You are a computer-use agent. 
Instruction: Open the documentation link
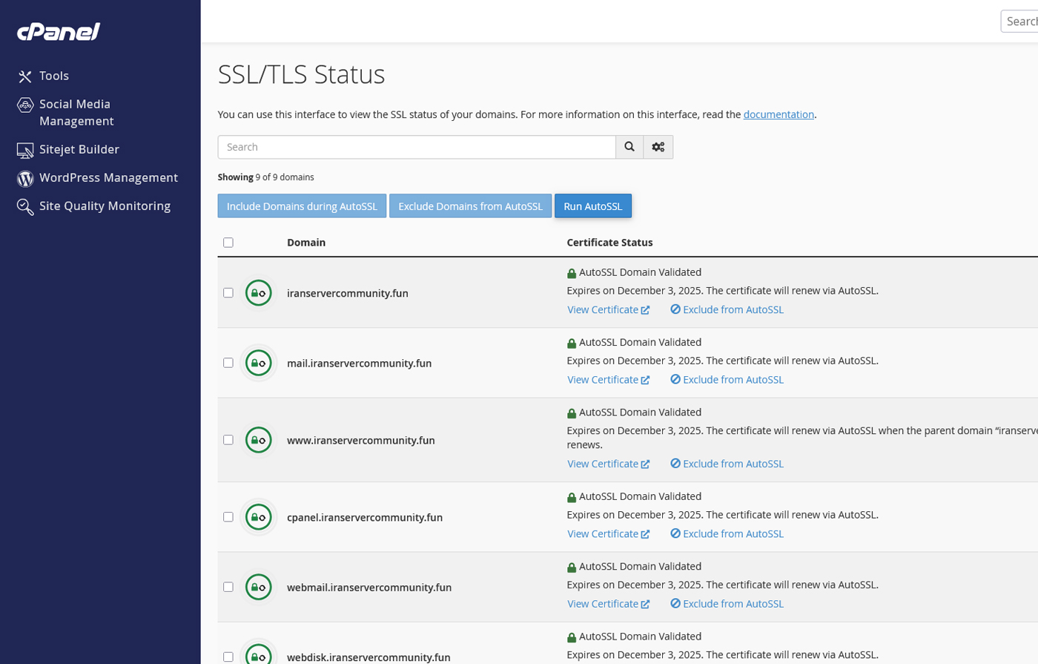click(x=778, y=114)
